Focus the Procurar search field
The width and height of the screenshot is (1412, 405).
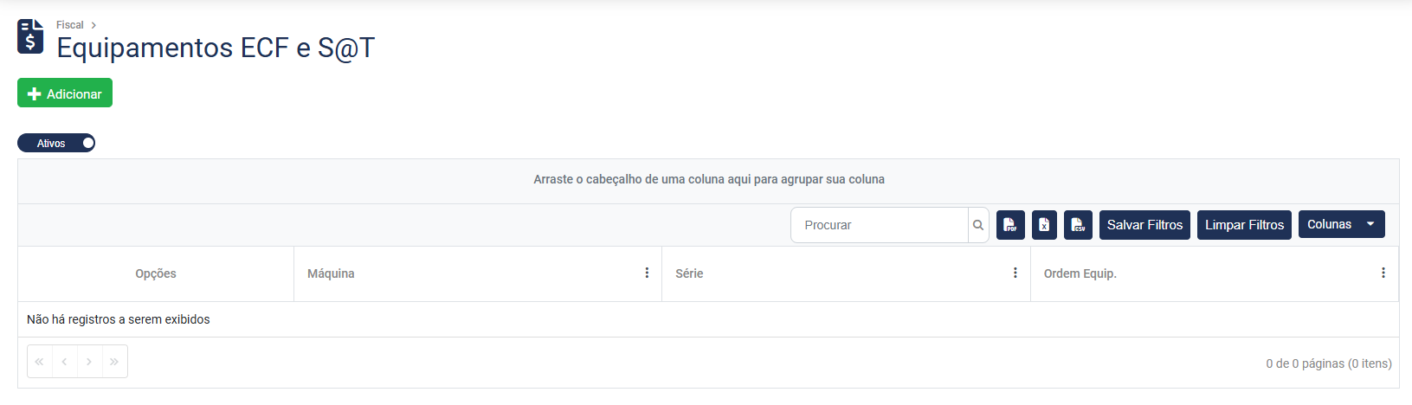880,225
